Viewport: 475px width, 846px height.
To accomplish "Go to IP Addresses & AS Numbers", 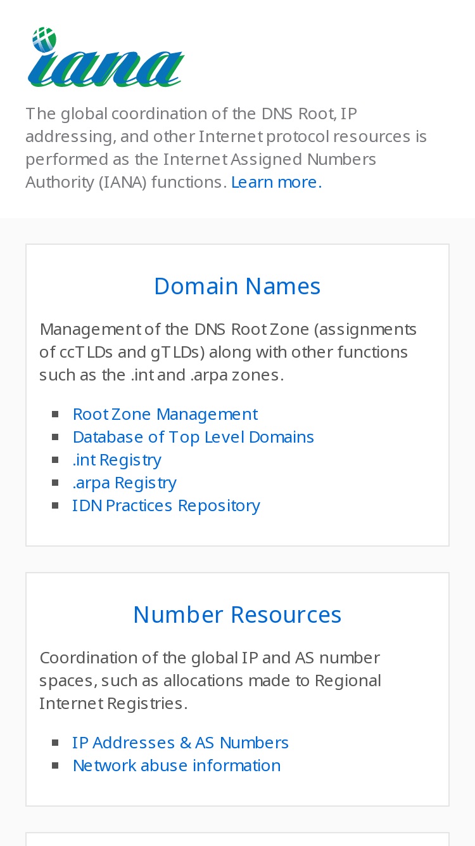I will coord(180,743).
